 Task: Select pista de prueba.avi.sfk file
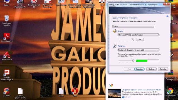(x=20, y=93)
